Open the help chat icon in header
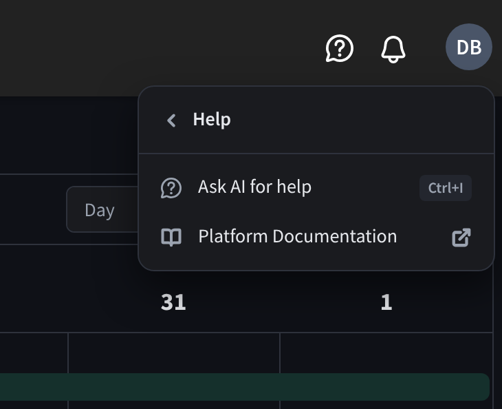The height and width of the screenshot is (409, 502). coord(339,48)
